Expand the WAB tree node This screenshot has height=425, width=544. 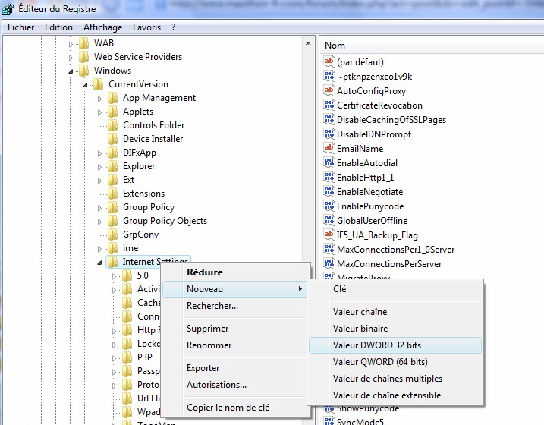(71, 44)
